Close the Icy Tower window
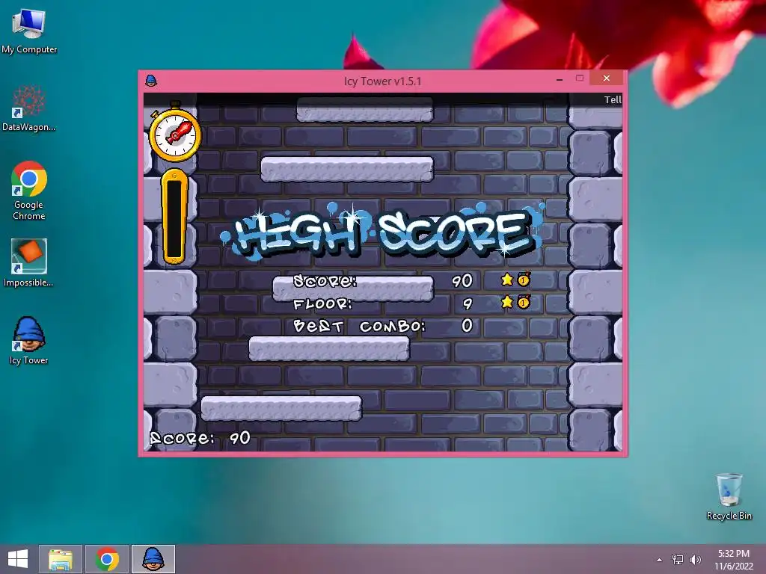This screenshot has height=574, width=766. click(x=606, y=78)
